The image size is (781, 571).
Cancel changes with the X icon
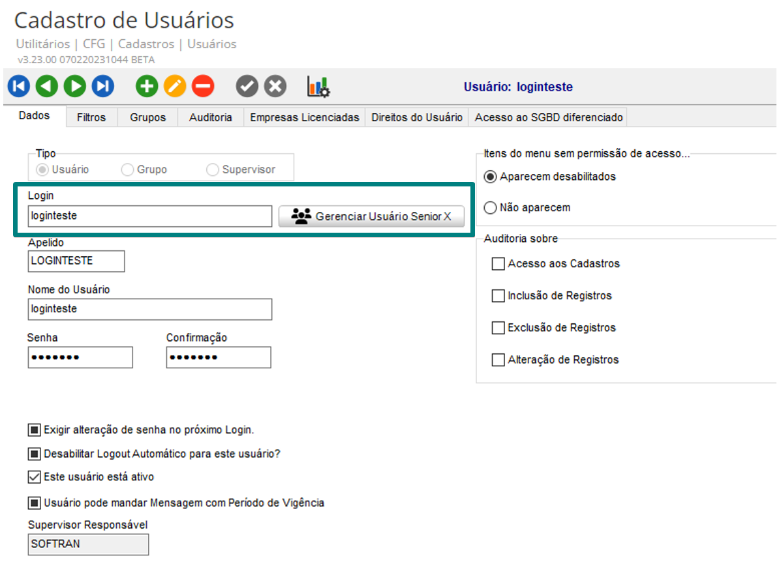275,86
